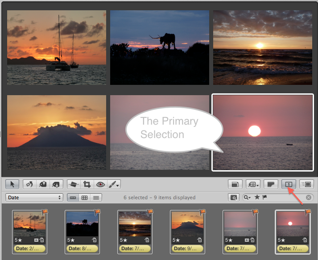The image size is (318, 260).
Task: Toggle the Viewer Mode button
Action: [x=306, y=184]
